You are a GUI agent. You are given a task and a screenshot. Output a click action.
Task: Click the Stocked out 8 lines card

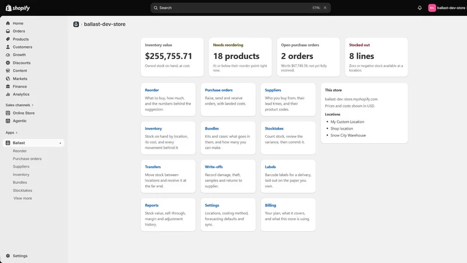pos(377,57)
